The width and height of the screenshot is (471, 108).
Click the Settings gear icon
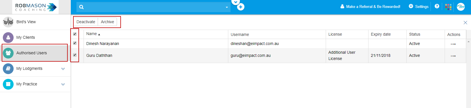point(411,6)
